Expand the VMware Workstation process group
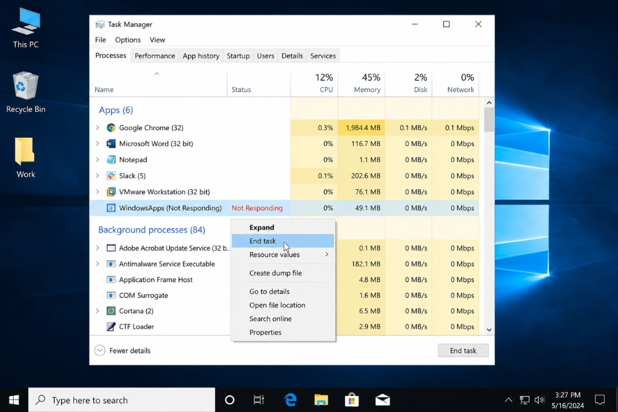The image size is (618, 412). tap(98, 192)
